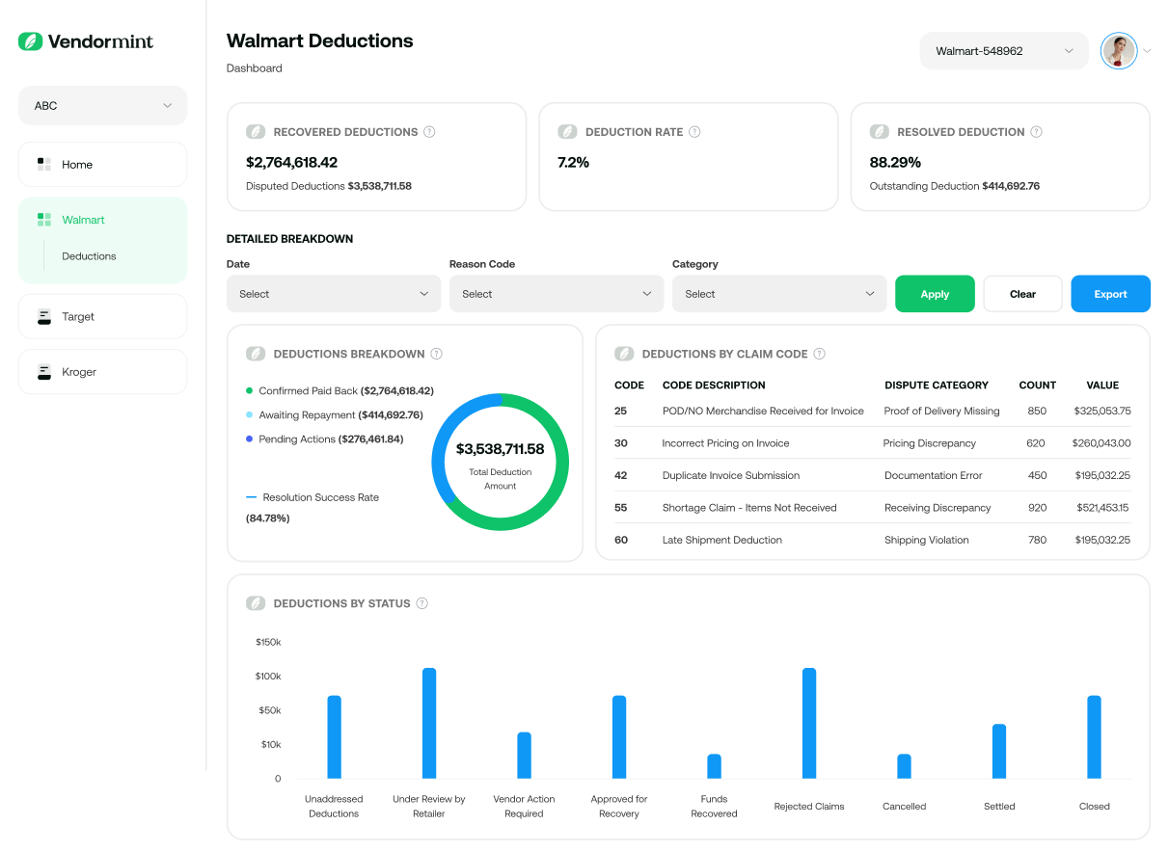This screenshot has width=1169, height=851.
Task: Go to Home in the sidebar
Action: tap(102, 165)
